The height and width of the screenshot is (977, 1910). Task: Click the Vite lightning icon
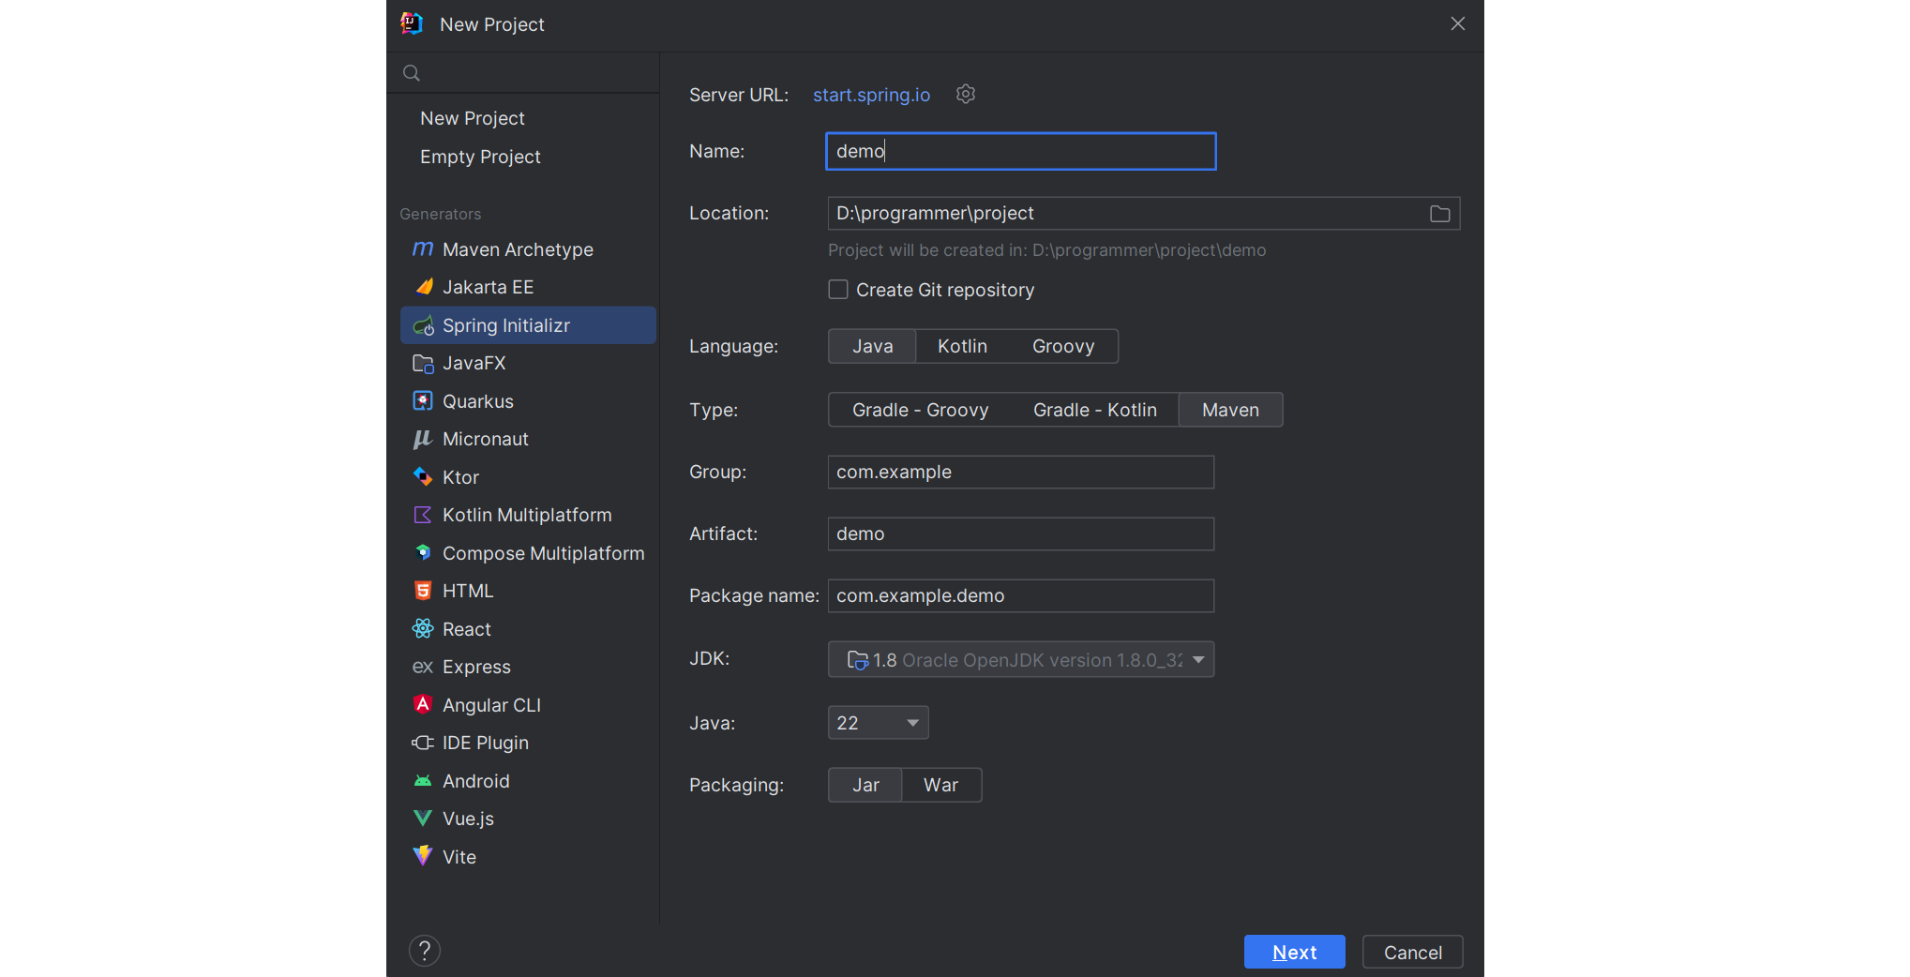(423, 856)
